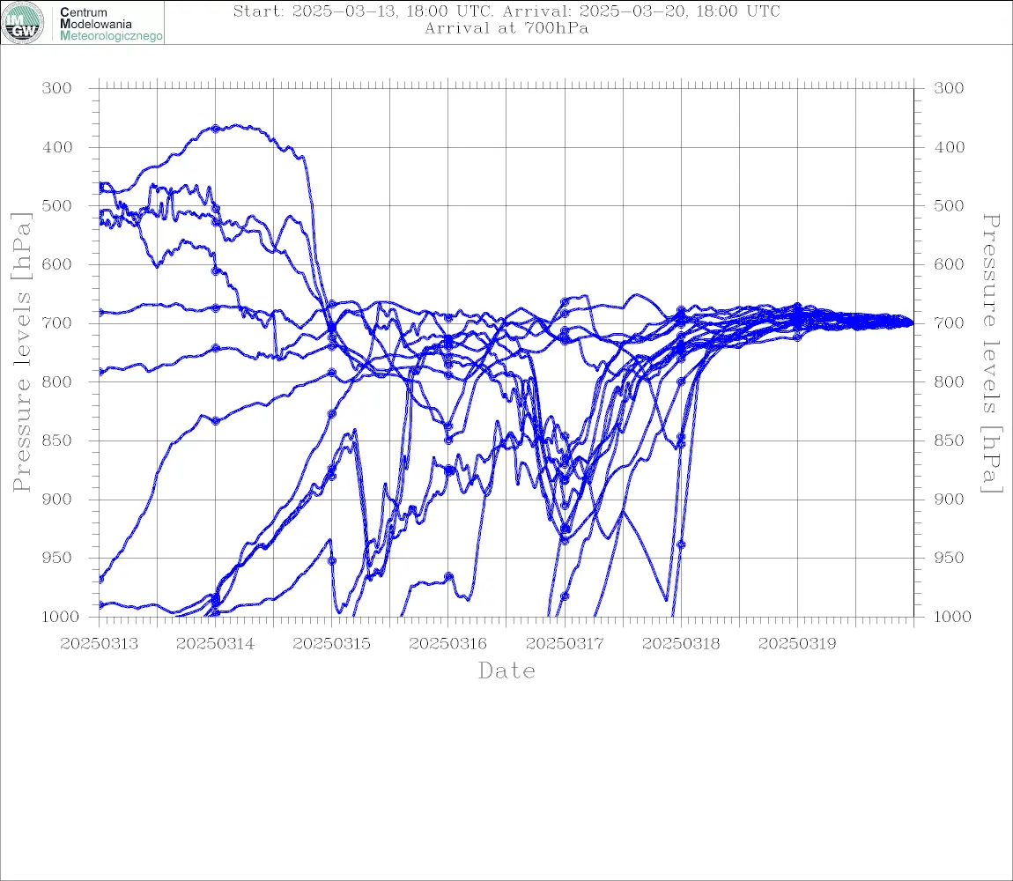The image size is (1013, 881).
Task: Click the highest trajectory marker near 370 hPa
Action: point(216,129)
